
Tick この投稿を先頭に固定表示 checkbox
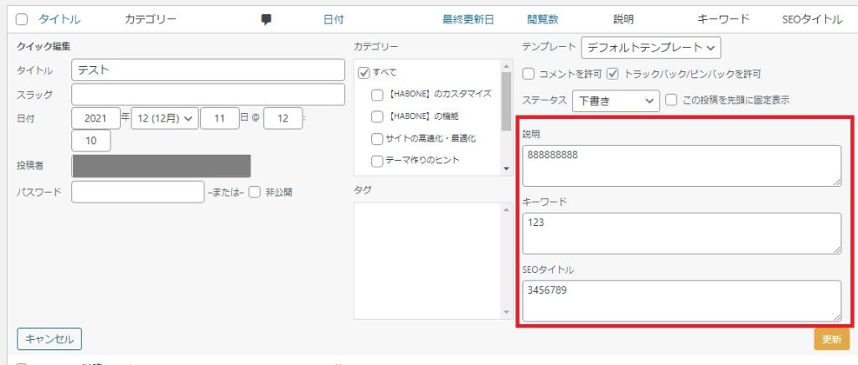click(671, 100)
